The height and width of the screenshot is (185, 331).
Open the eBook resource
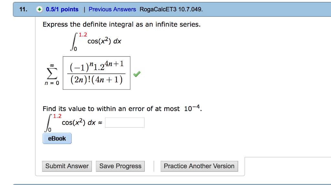coord(57,139)
